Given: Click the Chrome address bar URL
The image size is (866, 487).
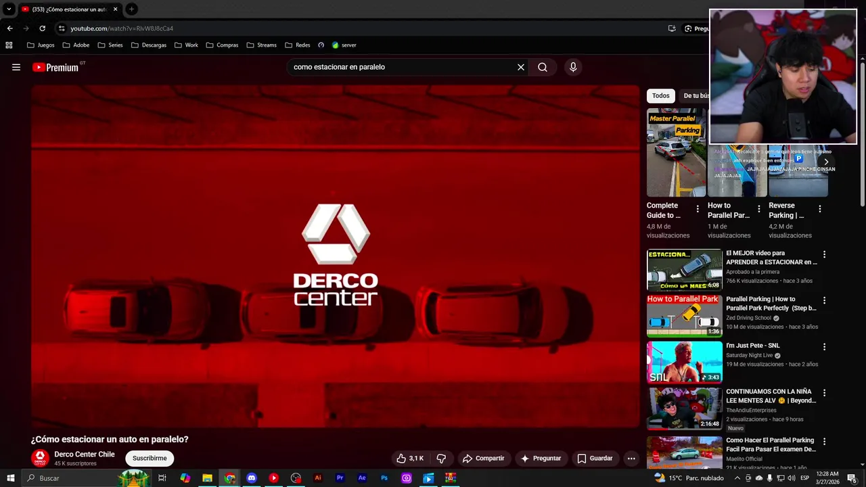Looking at the screenshot, I should point(122,28).
